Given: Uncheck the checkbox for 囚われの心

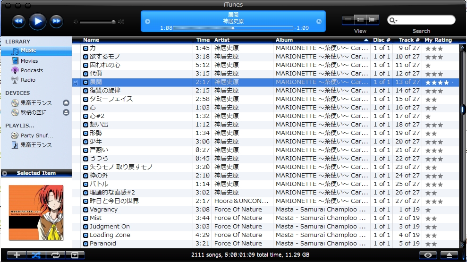Looking at the screenshot, I should pyautogui.click(x=85, y=65).
